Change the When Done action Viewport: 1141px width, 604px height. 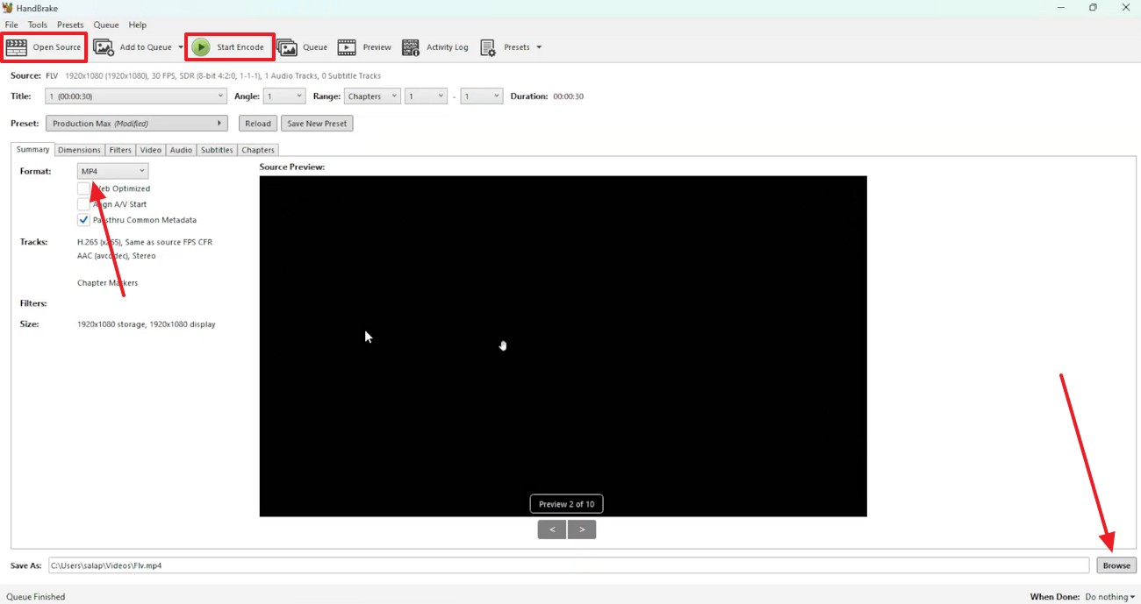tap(1108, 596)
